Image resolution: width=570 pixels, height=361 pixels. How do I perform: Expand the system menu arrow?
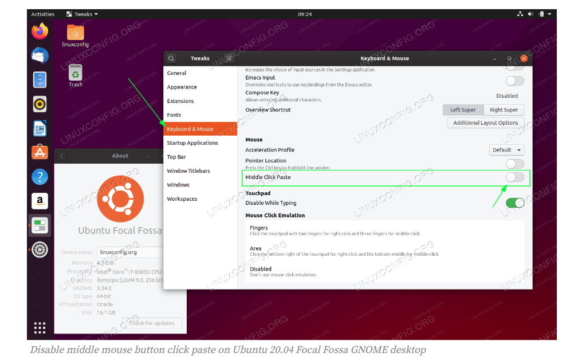(x=549, y=14)
